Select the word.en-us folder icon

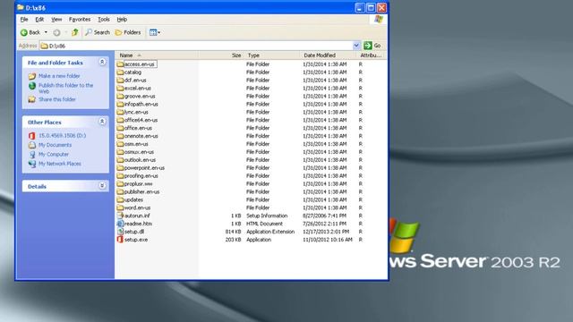(x=120, y=208)
